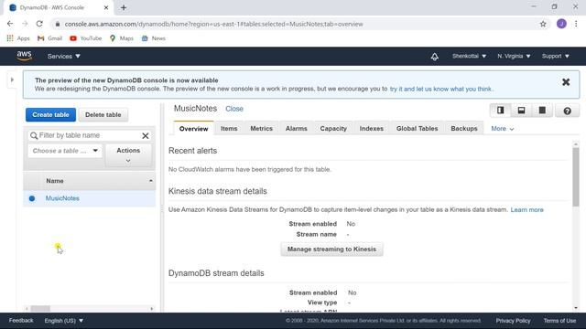Open the YouTube bookmark

click(x=85, y=38)
